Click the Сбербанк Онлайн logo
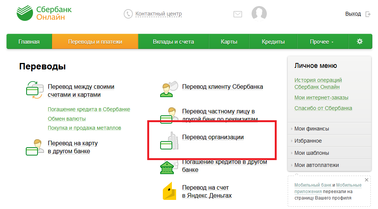 pyautogui.click(x=44, y=13)
